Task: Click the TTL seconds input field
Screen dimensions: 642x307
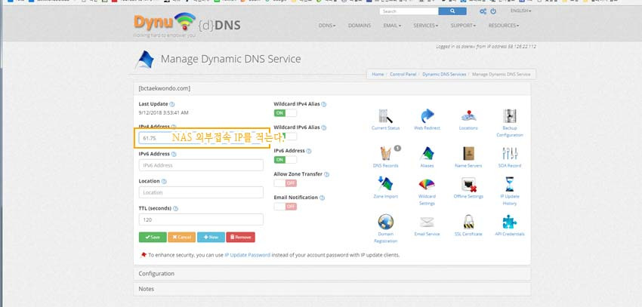Action: (201, 220)
